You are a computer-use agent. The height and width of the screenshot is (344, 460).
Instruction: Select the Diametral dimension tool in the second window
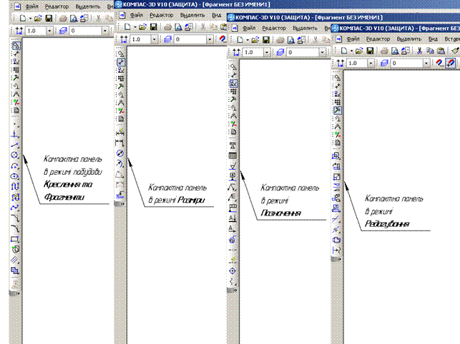120,153
